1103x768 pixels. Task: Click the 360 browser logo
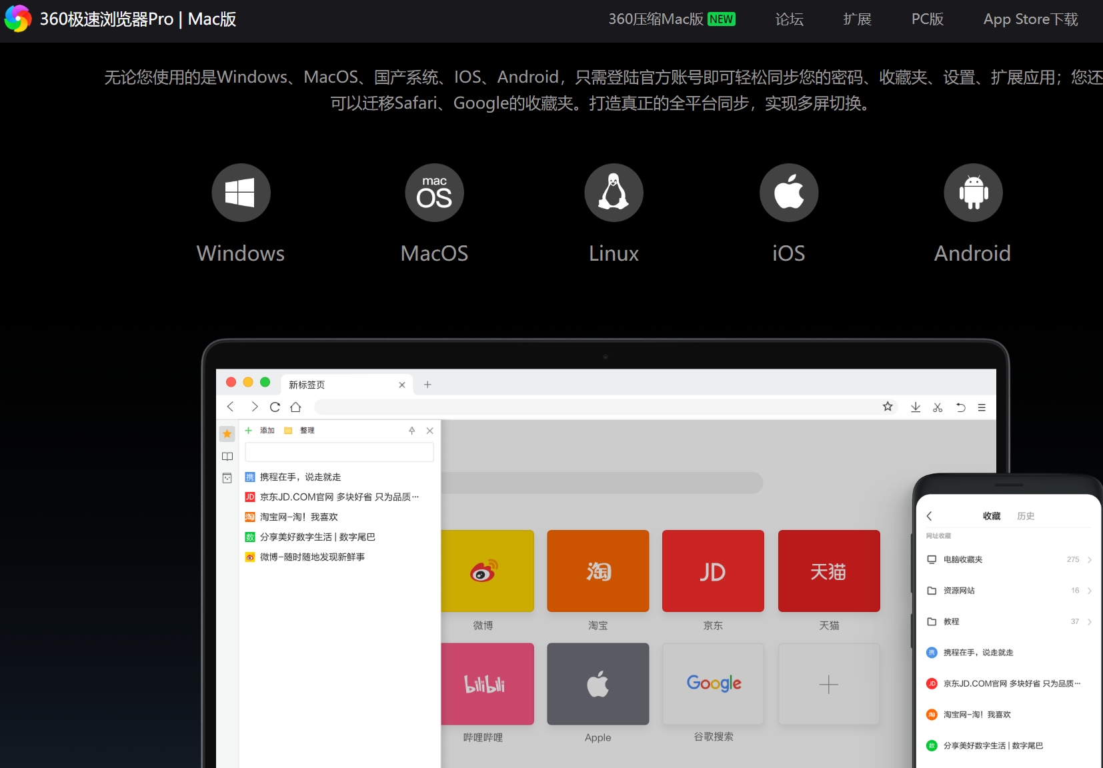pos(18,19)
